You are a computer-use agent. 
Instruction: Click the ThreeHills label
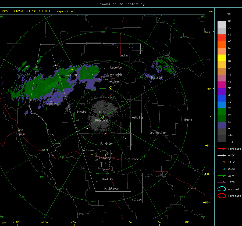[135, 117]
